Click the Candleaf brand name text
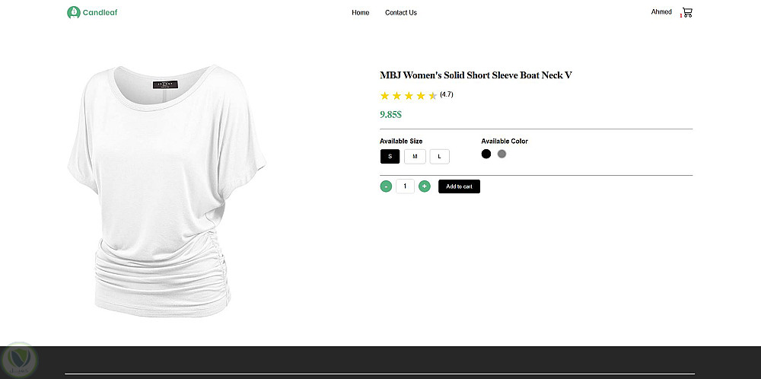The width and height of the screenshot is (761, 379). [x=101, y=13]
